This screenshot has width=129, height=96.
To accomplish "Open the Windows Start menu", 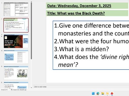I will click(93, 93).
